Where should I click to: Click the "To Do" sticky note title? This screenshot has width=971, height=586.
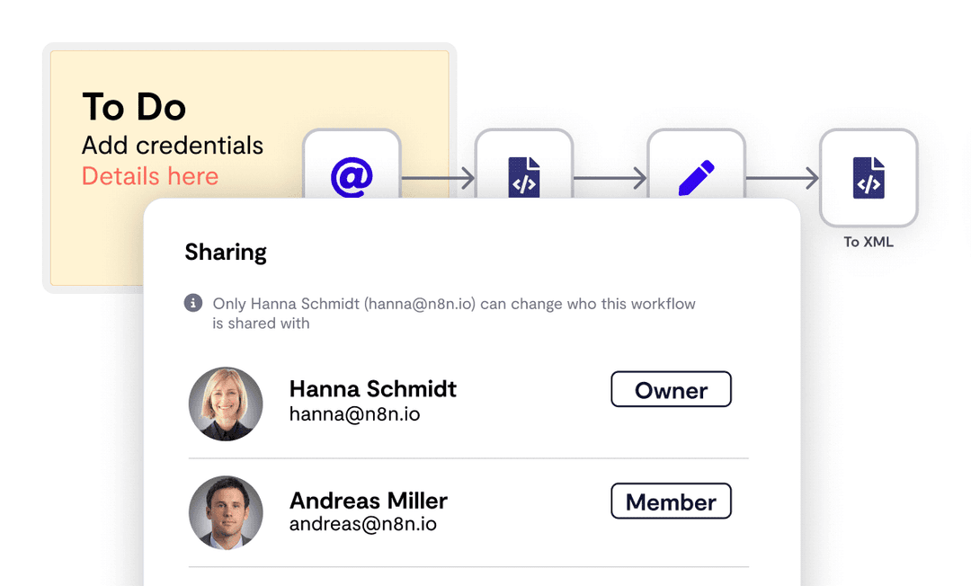pyautogui.click(x=134, y=108)
